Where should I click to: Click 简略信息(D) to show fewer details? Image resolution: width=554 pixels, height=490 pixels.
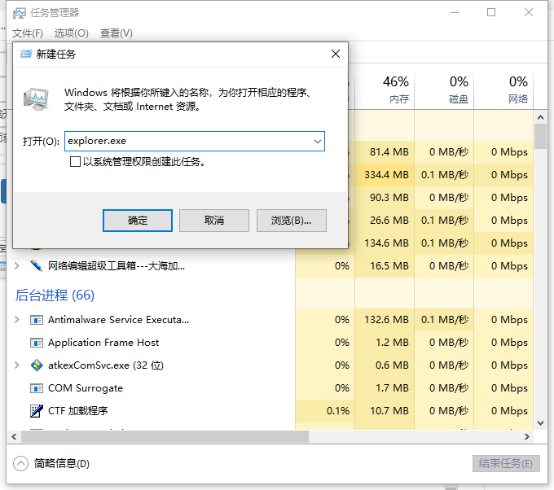tap(62, 463)
